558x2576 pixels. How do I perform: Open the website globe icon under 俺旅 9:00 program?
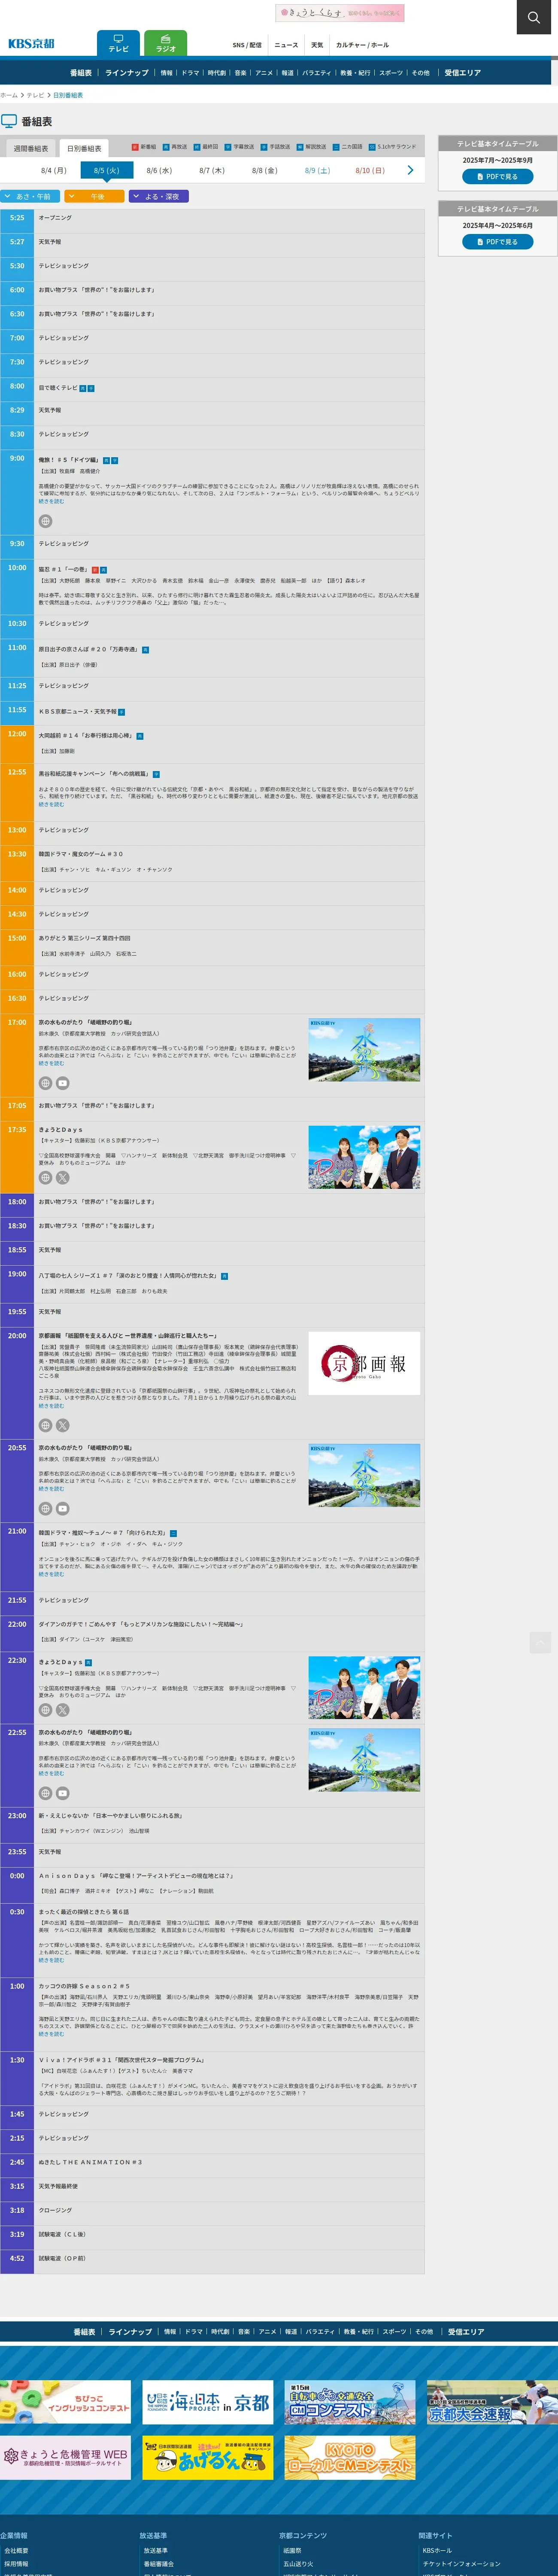pos(45,521)
